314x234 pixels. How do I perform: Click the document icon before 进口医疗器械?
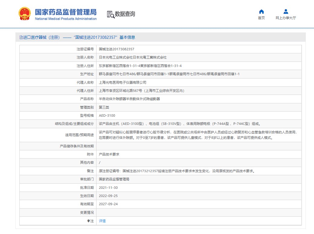pyautogui.click(x=21, y=37)
